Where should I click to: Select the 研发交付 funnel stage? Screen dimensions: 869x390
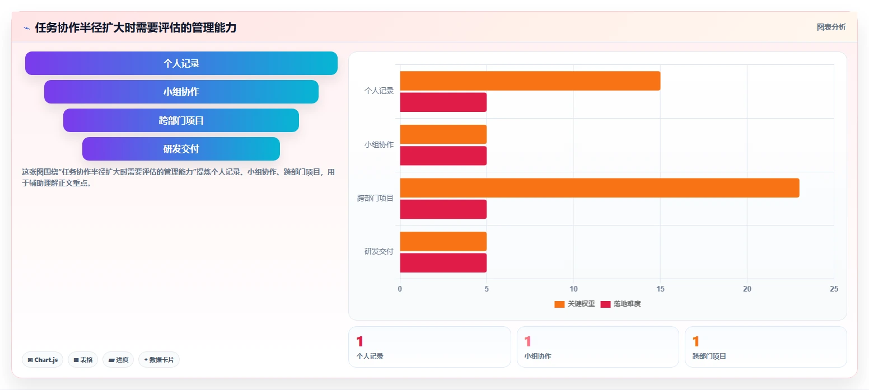click(181, 149)
